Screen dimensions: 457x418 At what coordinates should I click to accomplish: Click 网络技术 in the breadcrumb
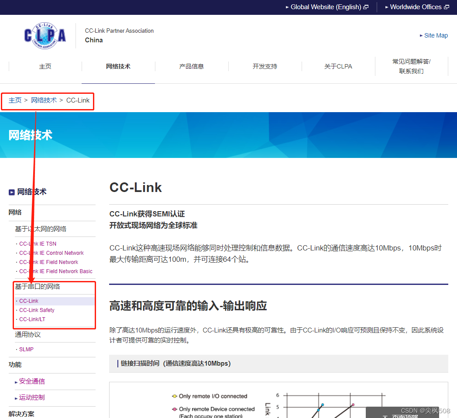point(44,100)
